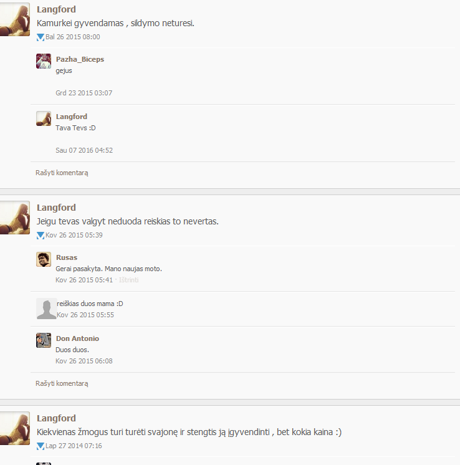Viewport: 460px width, 465px height.
Task: Click Langford name on Kiekvienas žmogus post
Action: (x=56, y=418)
